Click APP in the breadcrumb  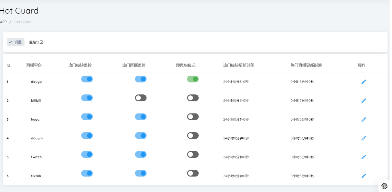pos(3,22)
